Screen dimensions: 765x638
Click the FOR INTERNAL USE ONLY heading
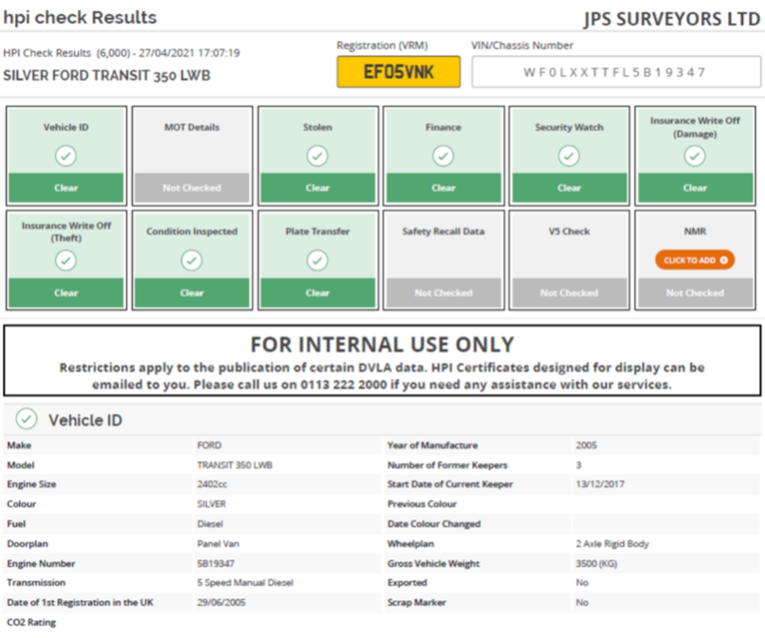pos(382,344)
